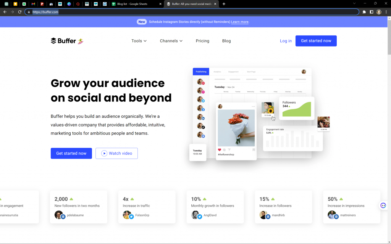
Task: Open the Tools dropdown menu
Action: (139, 41)
